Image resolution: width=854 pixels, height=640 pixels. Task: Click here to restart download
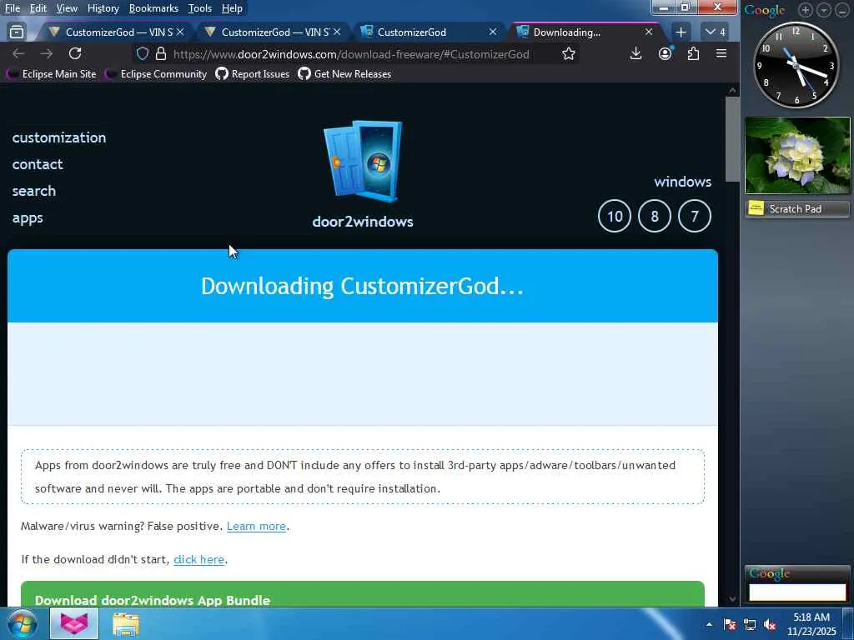(198, 559)
